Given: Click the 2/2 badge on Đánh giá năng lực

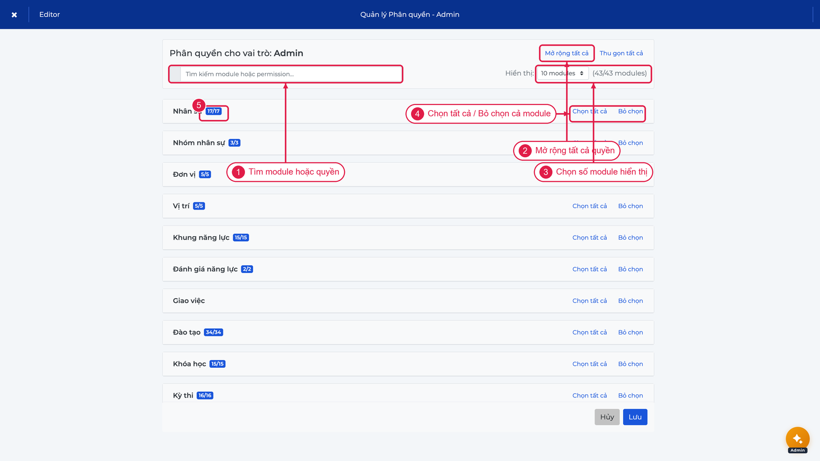Looking at the screenshot, I should pos(247,269).
